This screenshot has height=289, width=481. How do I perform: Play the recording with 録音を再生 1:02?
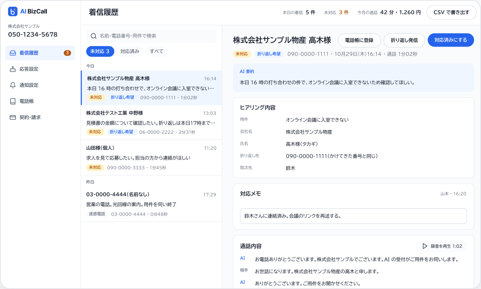click(x=443, y=246)
